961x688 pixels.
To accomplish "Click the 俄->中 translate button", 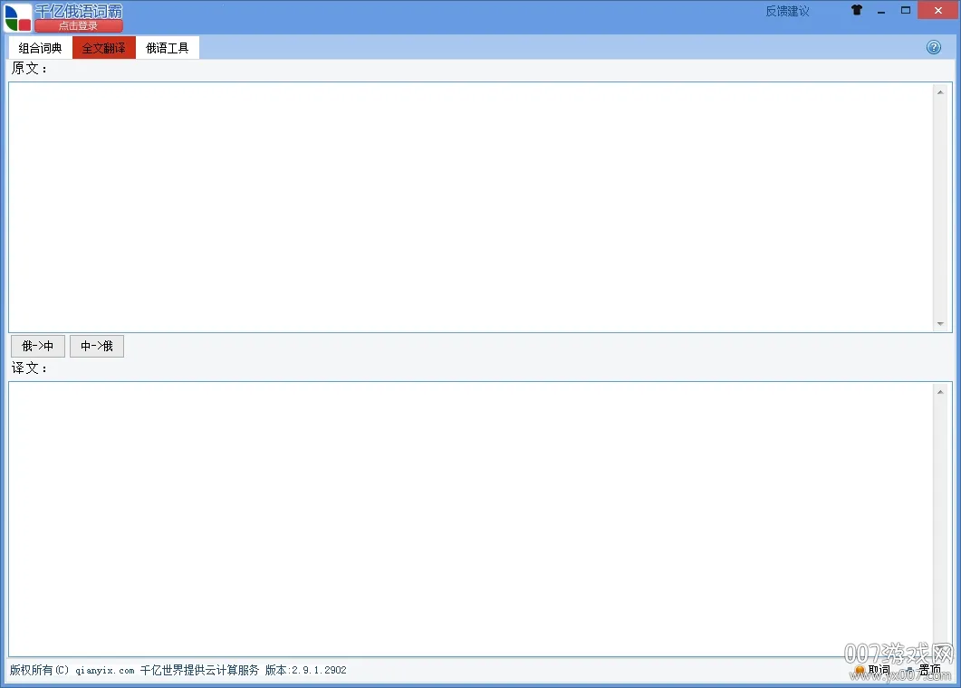I will [37, 346].
